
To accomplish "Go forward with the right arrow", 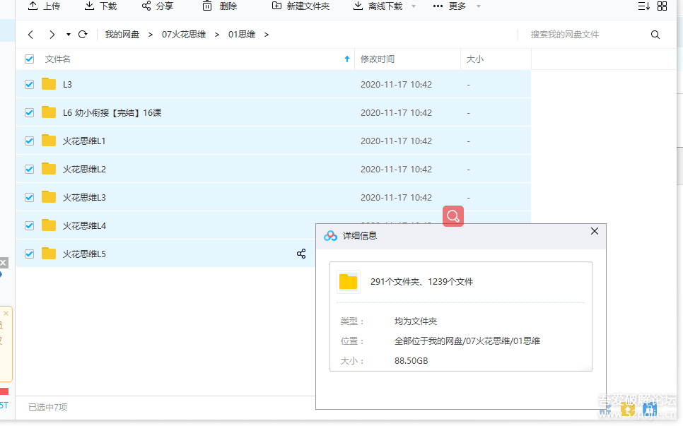I will tap(52, 35).
